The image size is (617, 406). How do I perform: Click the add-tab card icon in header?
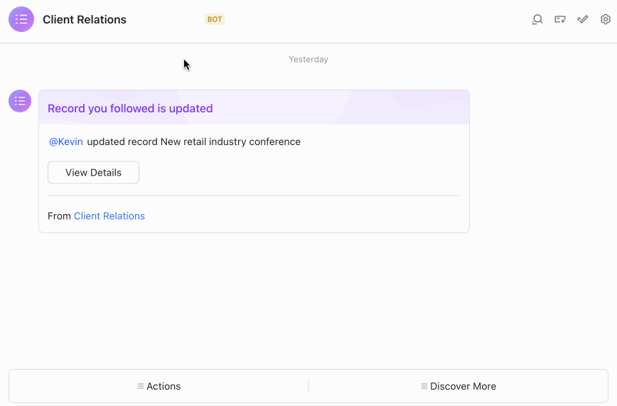coord(560,20)
